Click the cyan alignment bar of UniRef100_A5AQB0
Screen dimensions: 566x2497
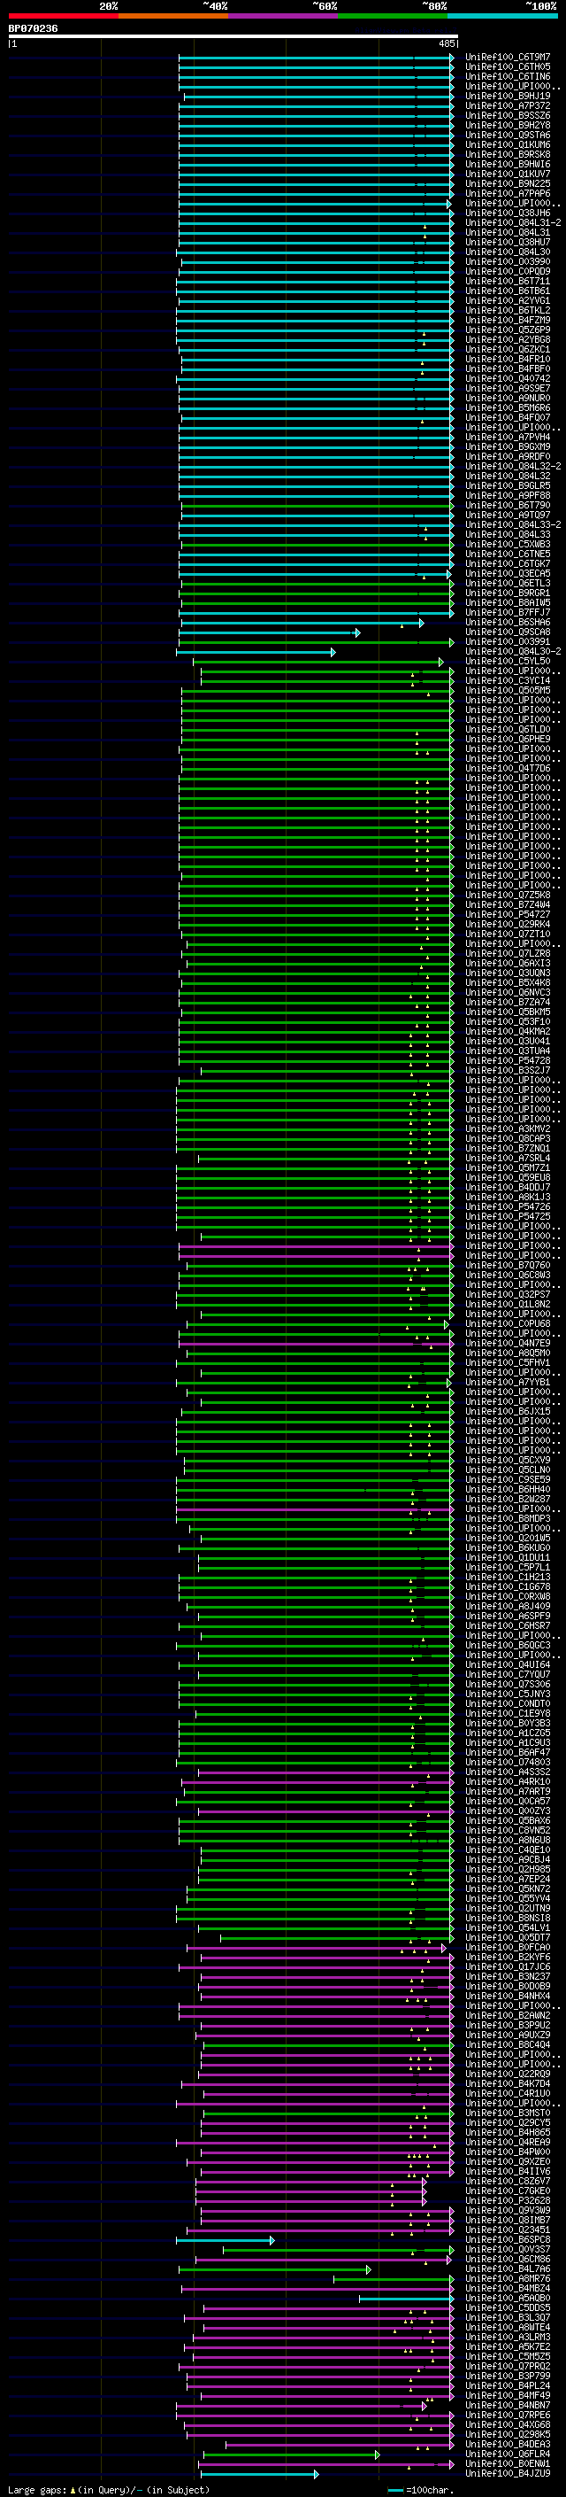tap(405, 2299)
